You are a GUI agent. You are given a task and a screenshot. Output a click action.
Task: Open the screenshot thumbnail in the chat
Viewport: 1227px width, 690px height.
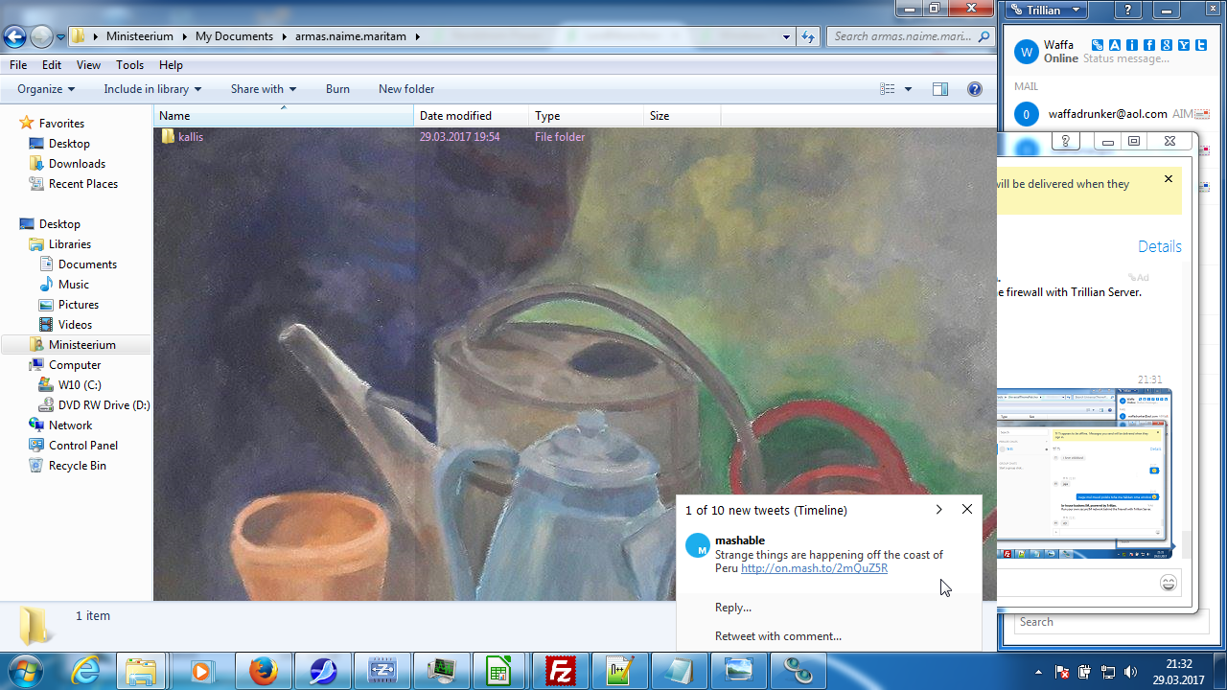click(1084, 473)
